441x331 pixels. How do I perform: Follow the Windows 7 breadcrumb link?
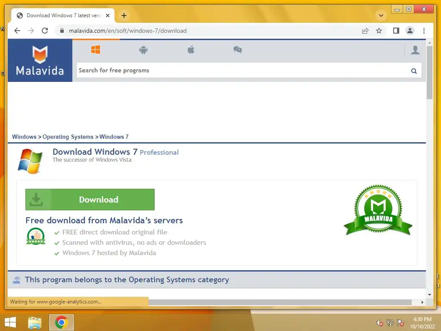[x=114, y=137]
